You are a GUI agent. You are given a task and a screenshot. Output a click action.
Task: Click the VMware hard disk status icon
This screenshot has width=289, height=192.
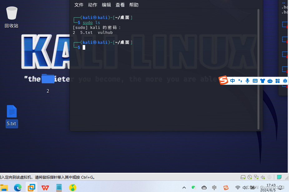click(243, 177)
